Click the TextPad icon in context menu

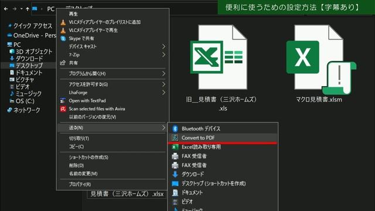(63, 101)
